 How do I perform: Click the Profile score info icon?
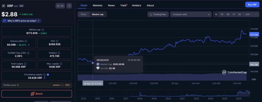pos(18,85)
